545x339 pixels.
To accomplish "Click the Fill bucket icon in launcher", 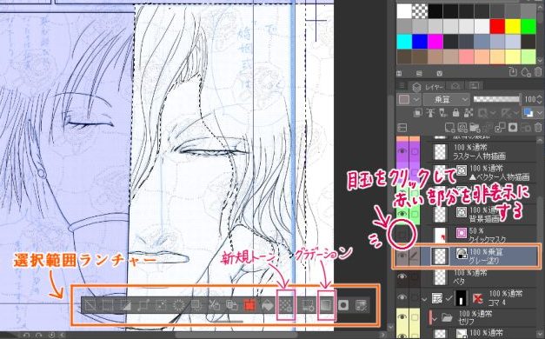I will coord(267,306).
